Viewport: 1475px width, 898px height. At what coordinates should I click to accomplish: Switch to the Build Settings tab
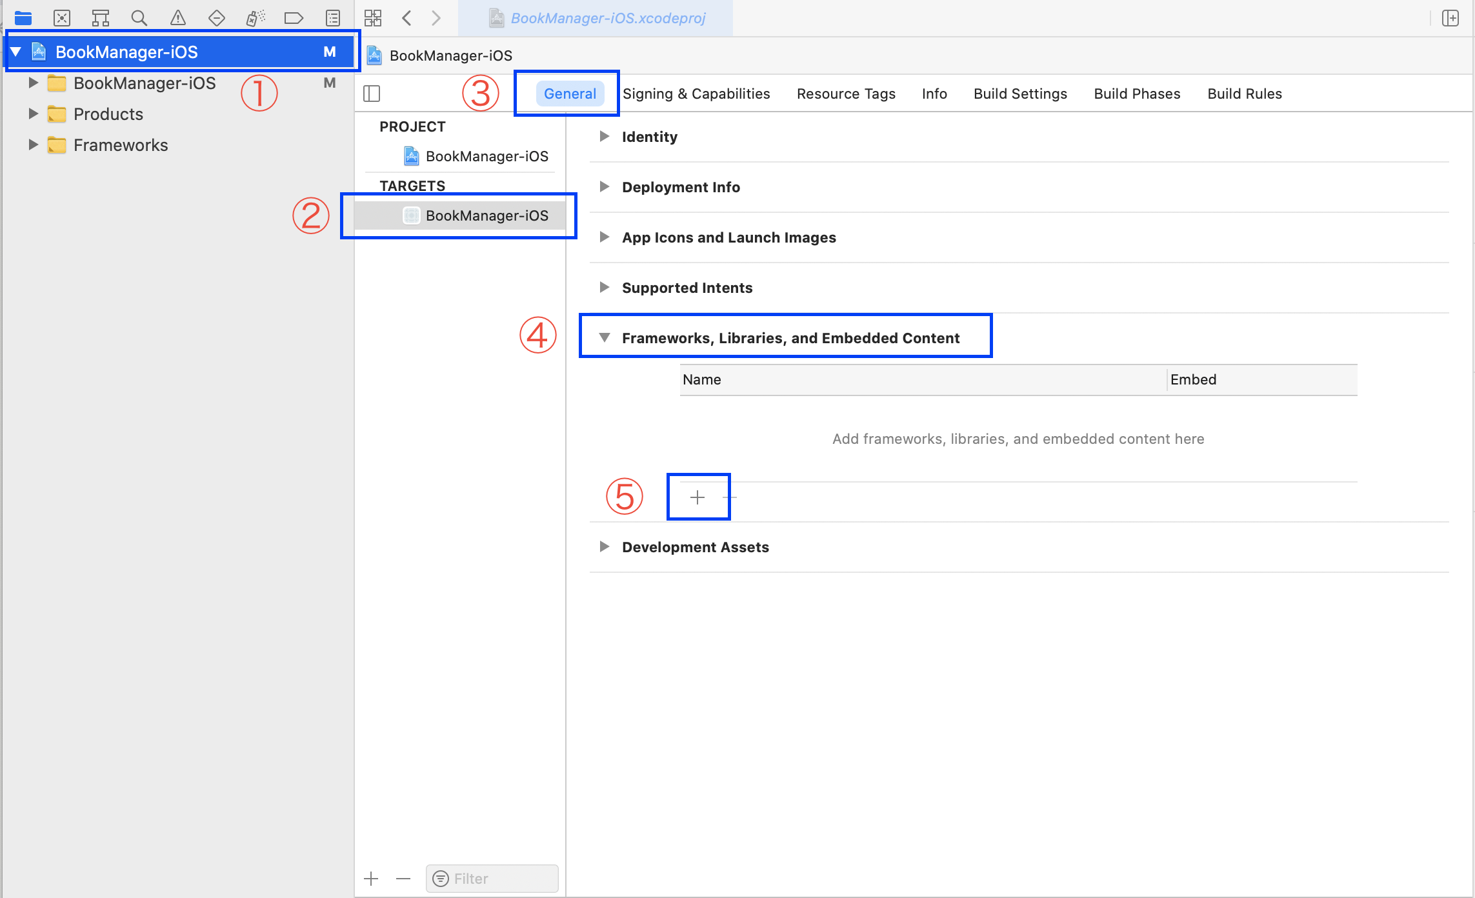(1020, 94)
